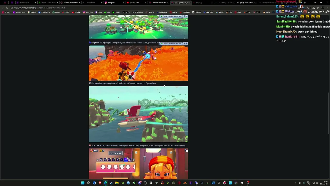330x186 pixels.
Task: Open a new browser tab
Action: 305,3
